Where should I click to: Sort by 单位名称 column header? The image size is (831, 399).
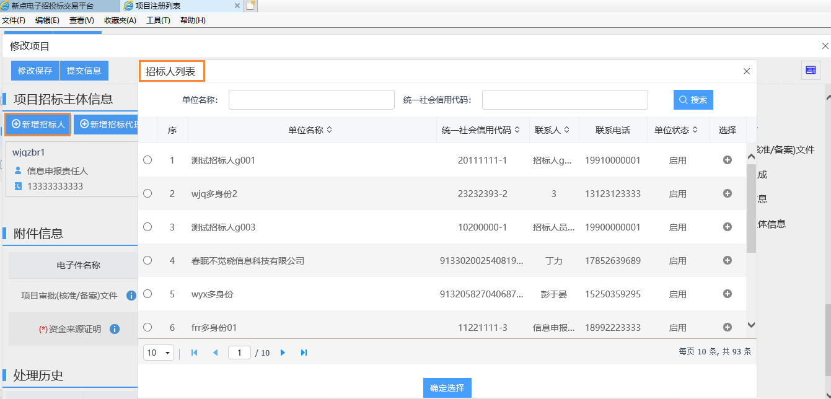(x=310, y=130)
